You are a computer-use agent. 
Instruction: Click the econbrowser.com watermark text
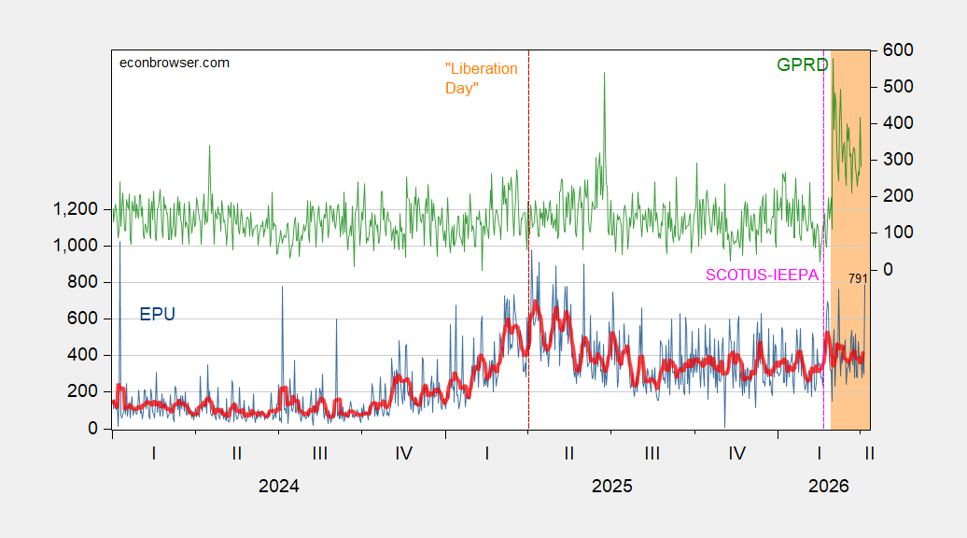[x=175, y=63]
